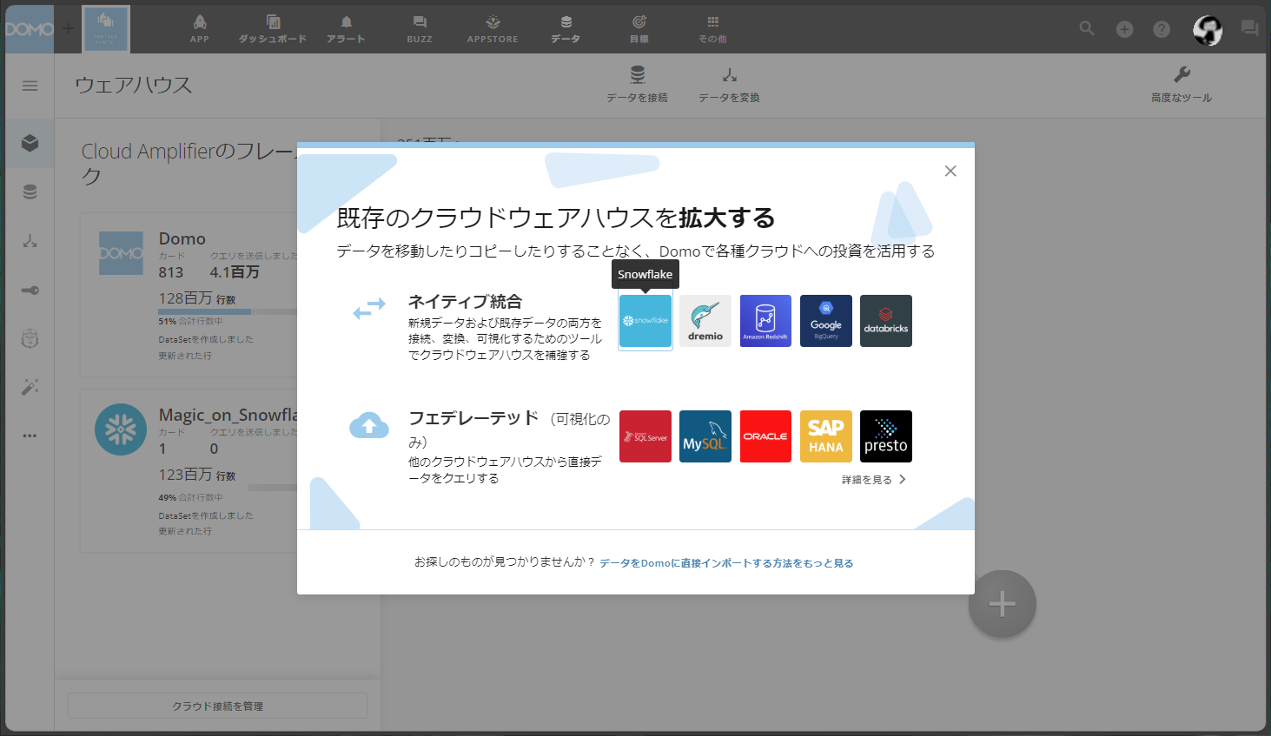Toggle the hamburger sidebar menu

click(x=30, y=86)
